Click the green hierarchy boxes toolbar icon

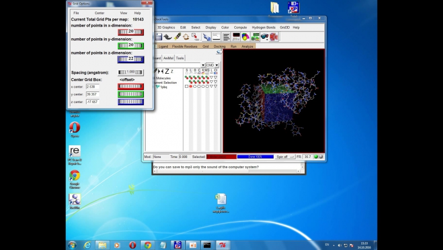coord(255,37)
